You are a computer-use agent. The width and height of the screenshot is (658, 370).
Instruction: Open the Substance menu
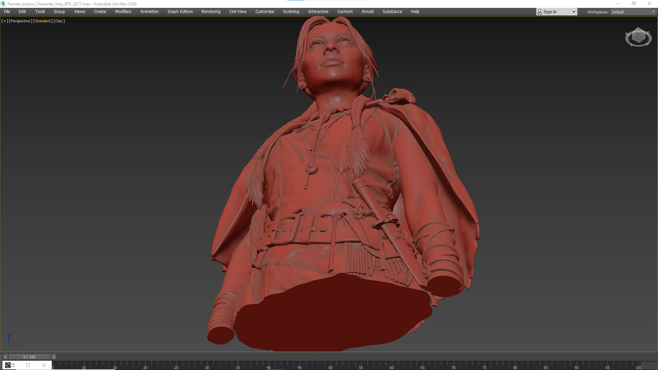(392, 12)
